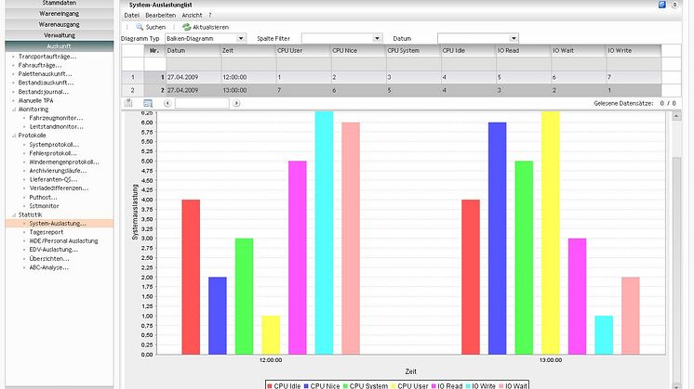The width and height of the screenshot is (694, 389).
Task: Click the IO Write column header
Action: pyautogui.click(x=634, y=50)
